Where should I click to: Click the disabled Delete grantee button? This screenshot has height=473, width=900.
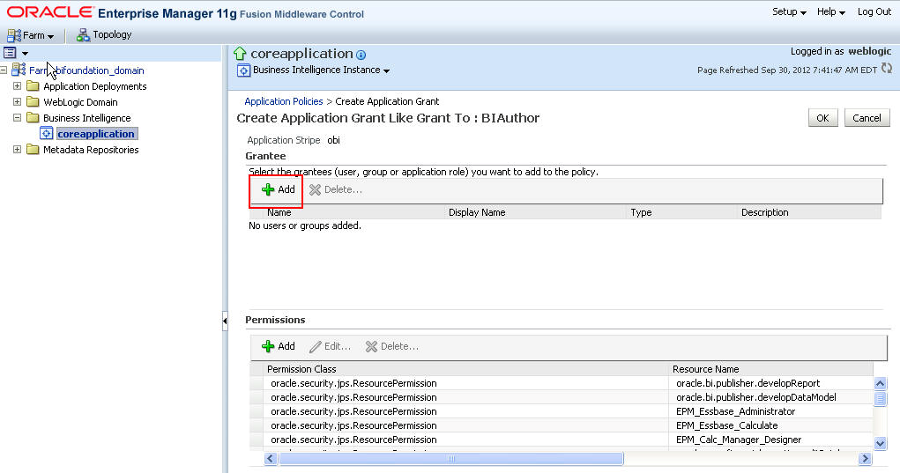[336, 189]
